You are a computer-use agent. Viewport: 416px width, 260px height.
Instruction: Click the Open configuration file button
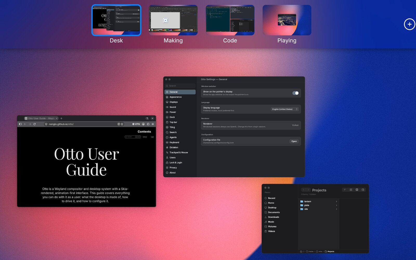[294, 141]
